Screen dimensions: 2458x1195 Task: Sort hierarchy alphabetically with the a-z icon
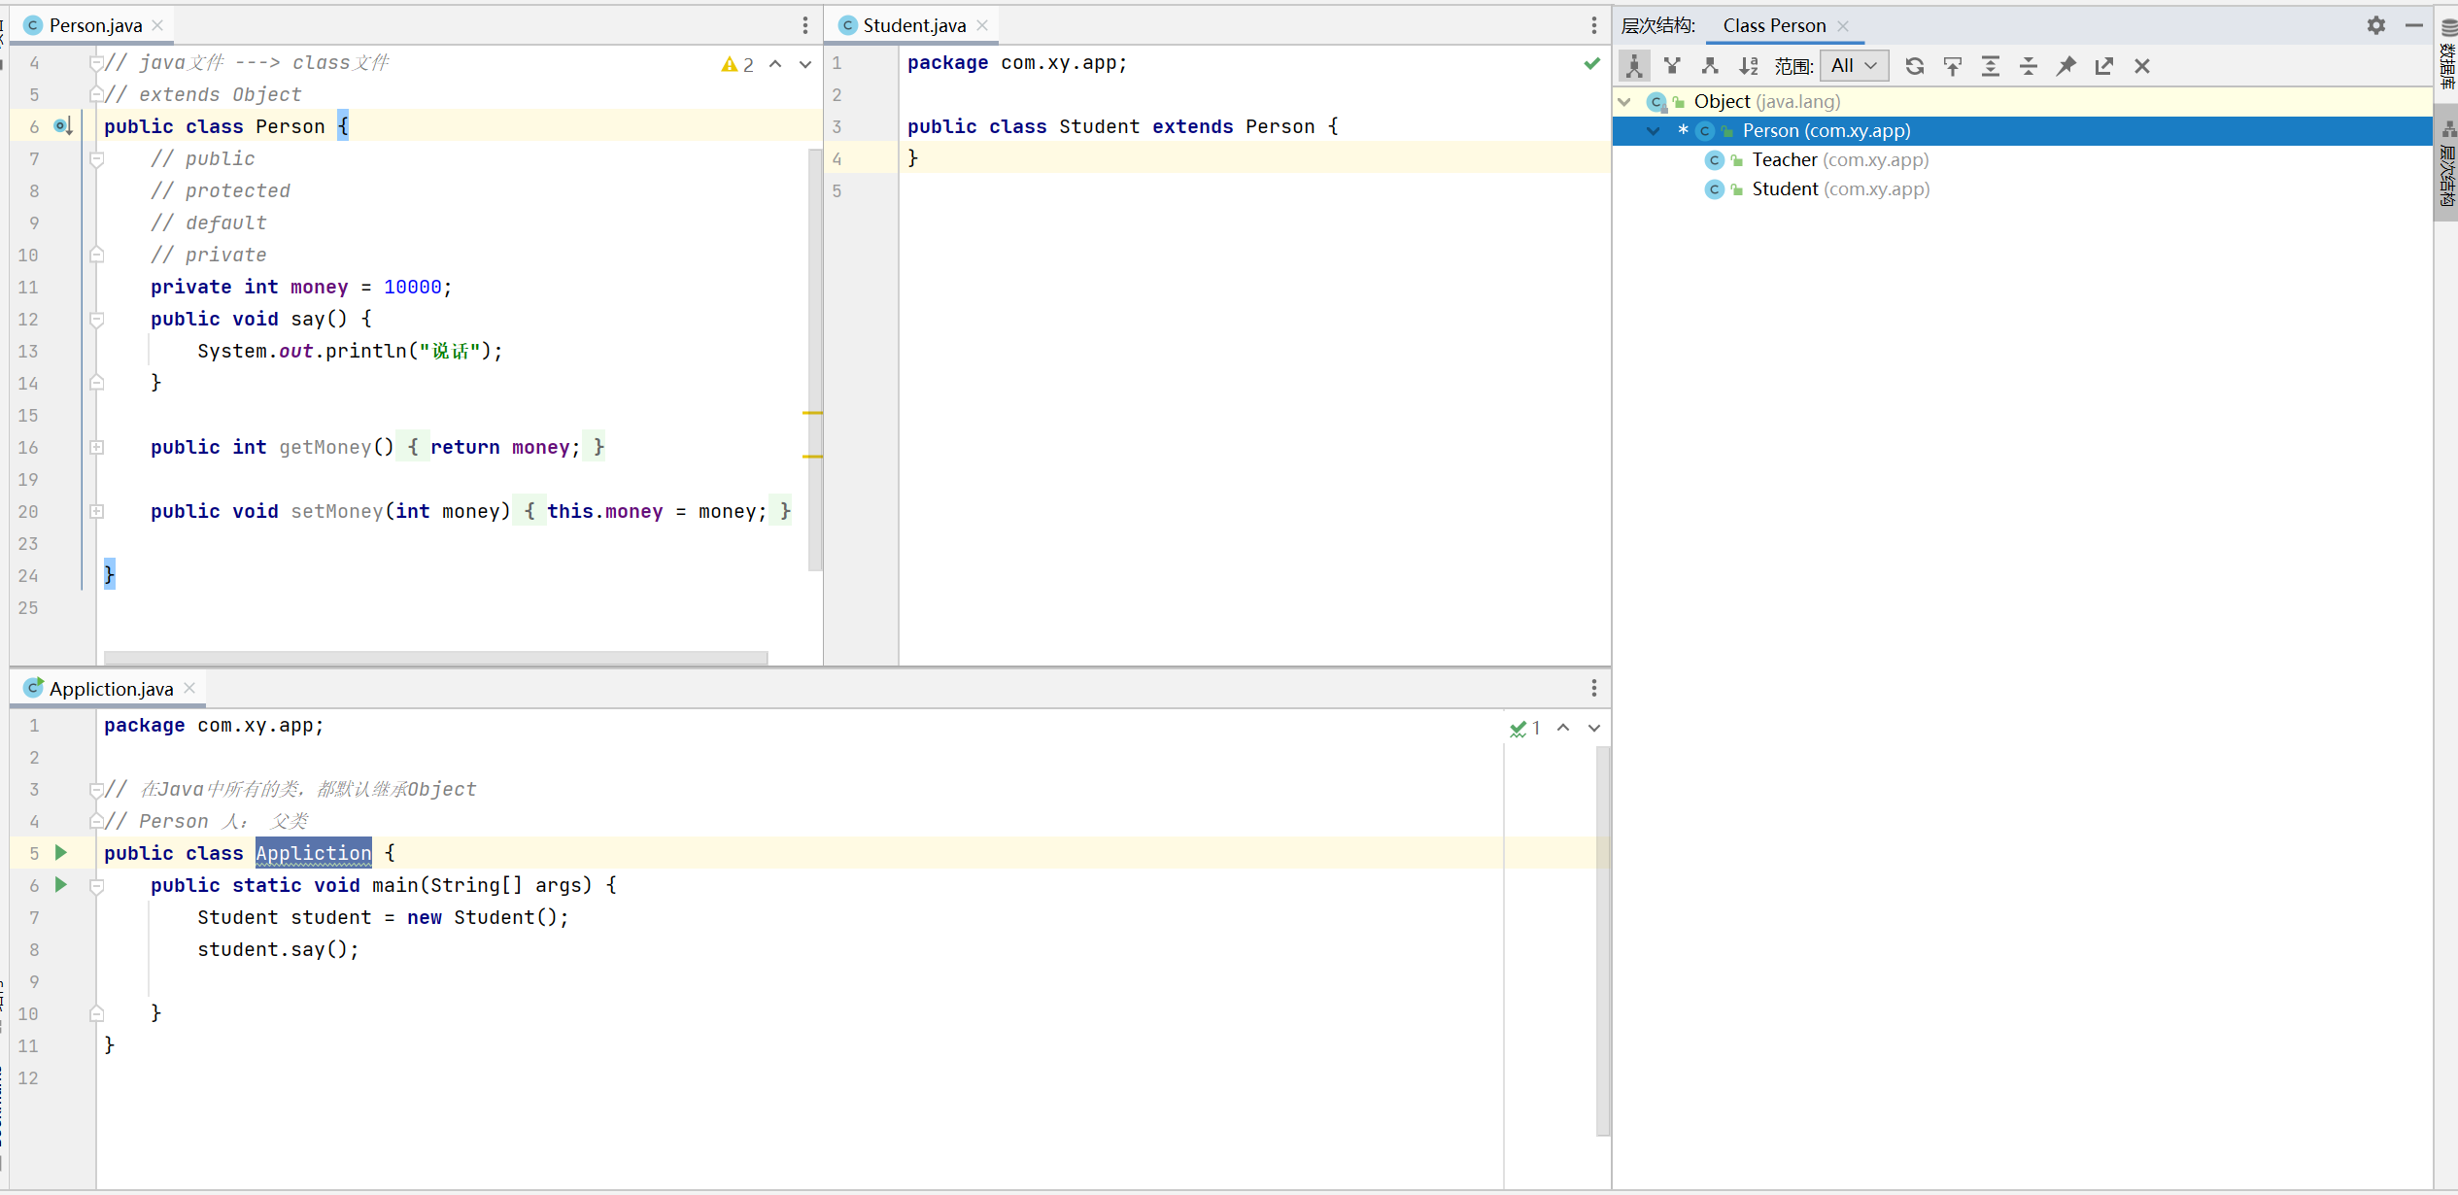click(1749, 66)
